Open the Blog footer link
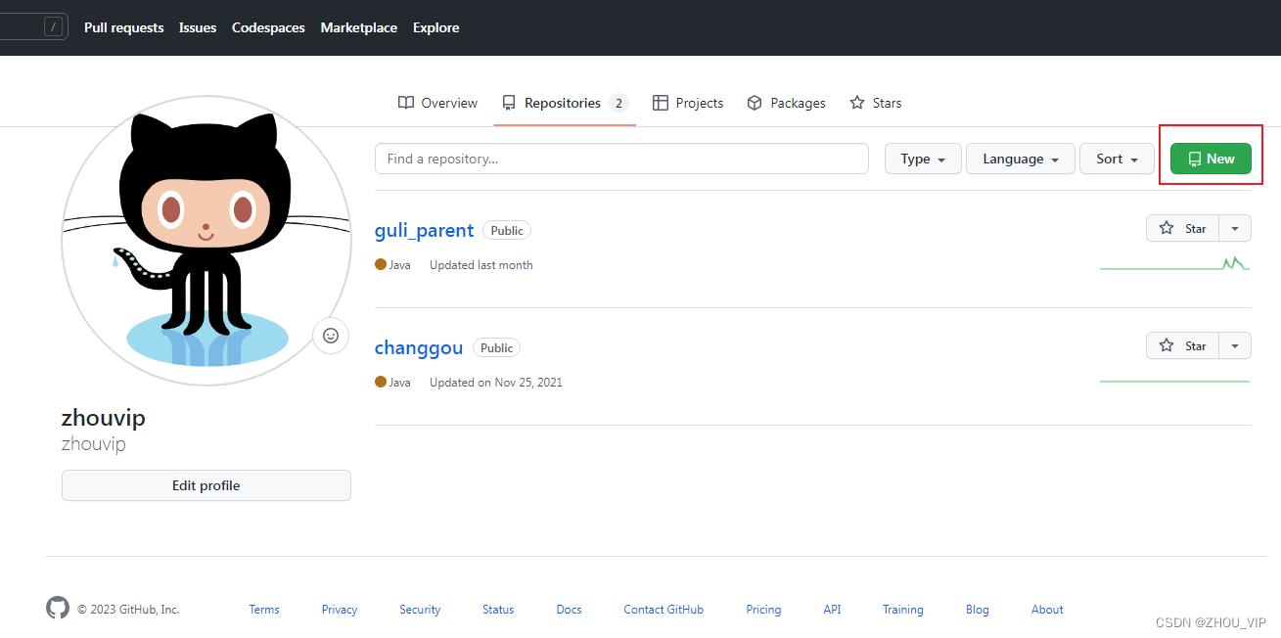This screenshot has width=1281, height=638. point(978,609)
